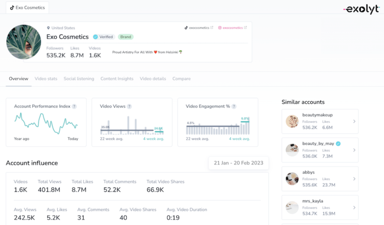This screenshot has height=225, width=384.
Task: Open the Social listening tab
Action: pyautogui.click(x=79, y=79)
